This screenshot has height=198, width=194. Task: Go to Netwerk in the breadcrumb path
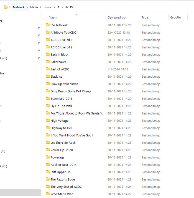pos(19,7)
